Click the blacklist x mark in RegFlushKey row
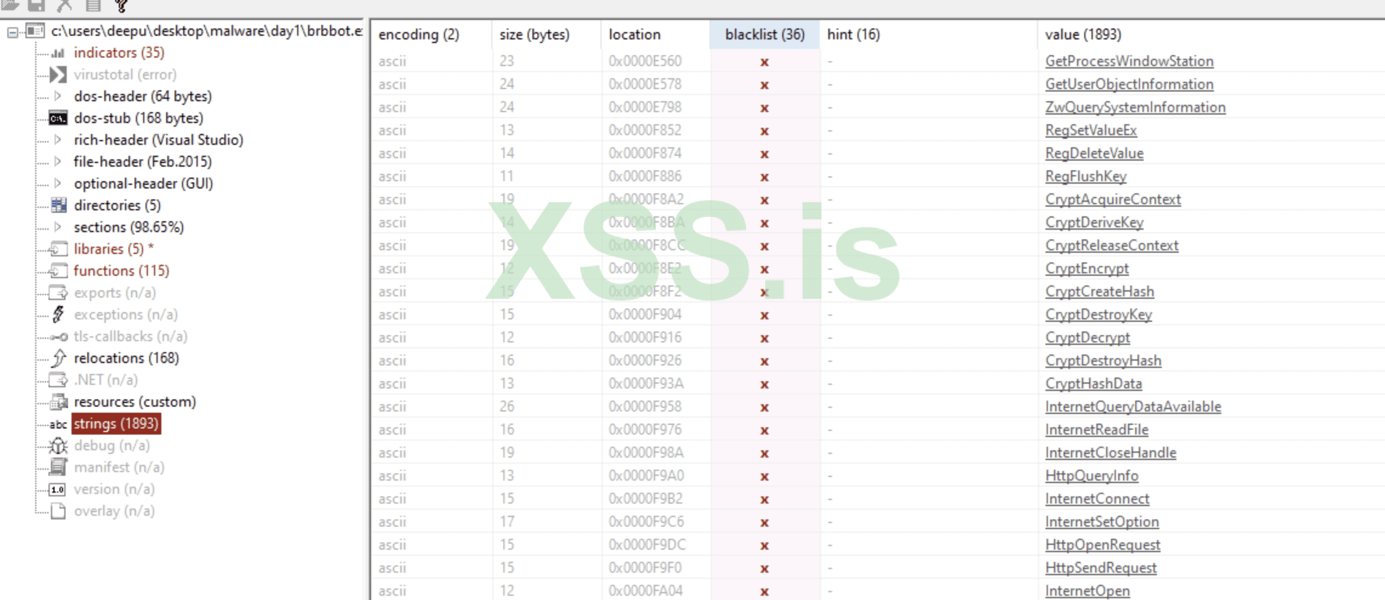Screen dimensions: 1385x600 click(765, 178)
